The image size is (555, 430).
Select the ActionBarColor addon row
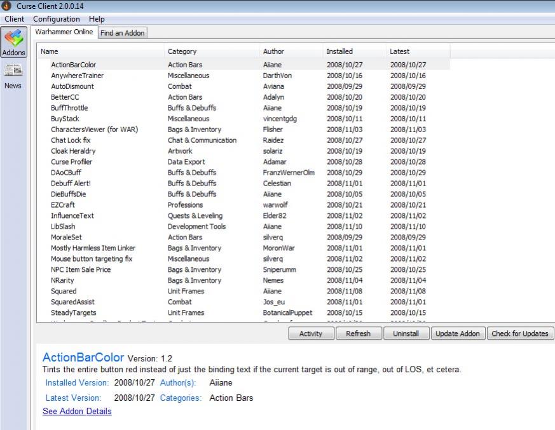coord(243,65)
